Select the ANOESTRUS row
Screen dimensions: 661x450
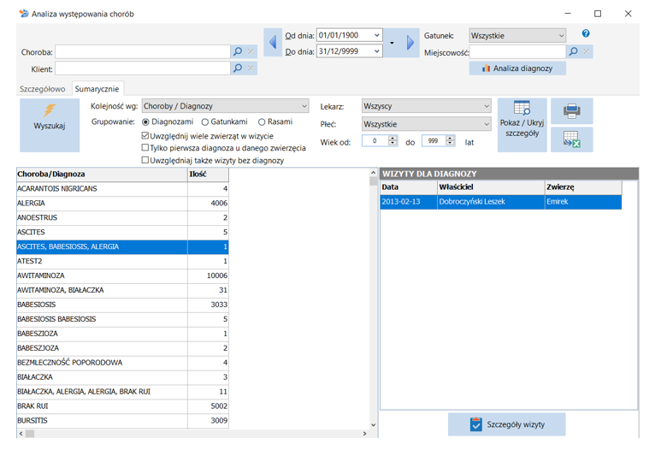122,217
